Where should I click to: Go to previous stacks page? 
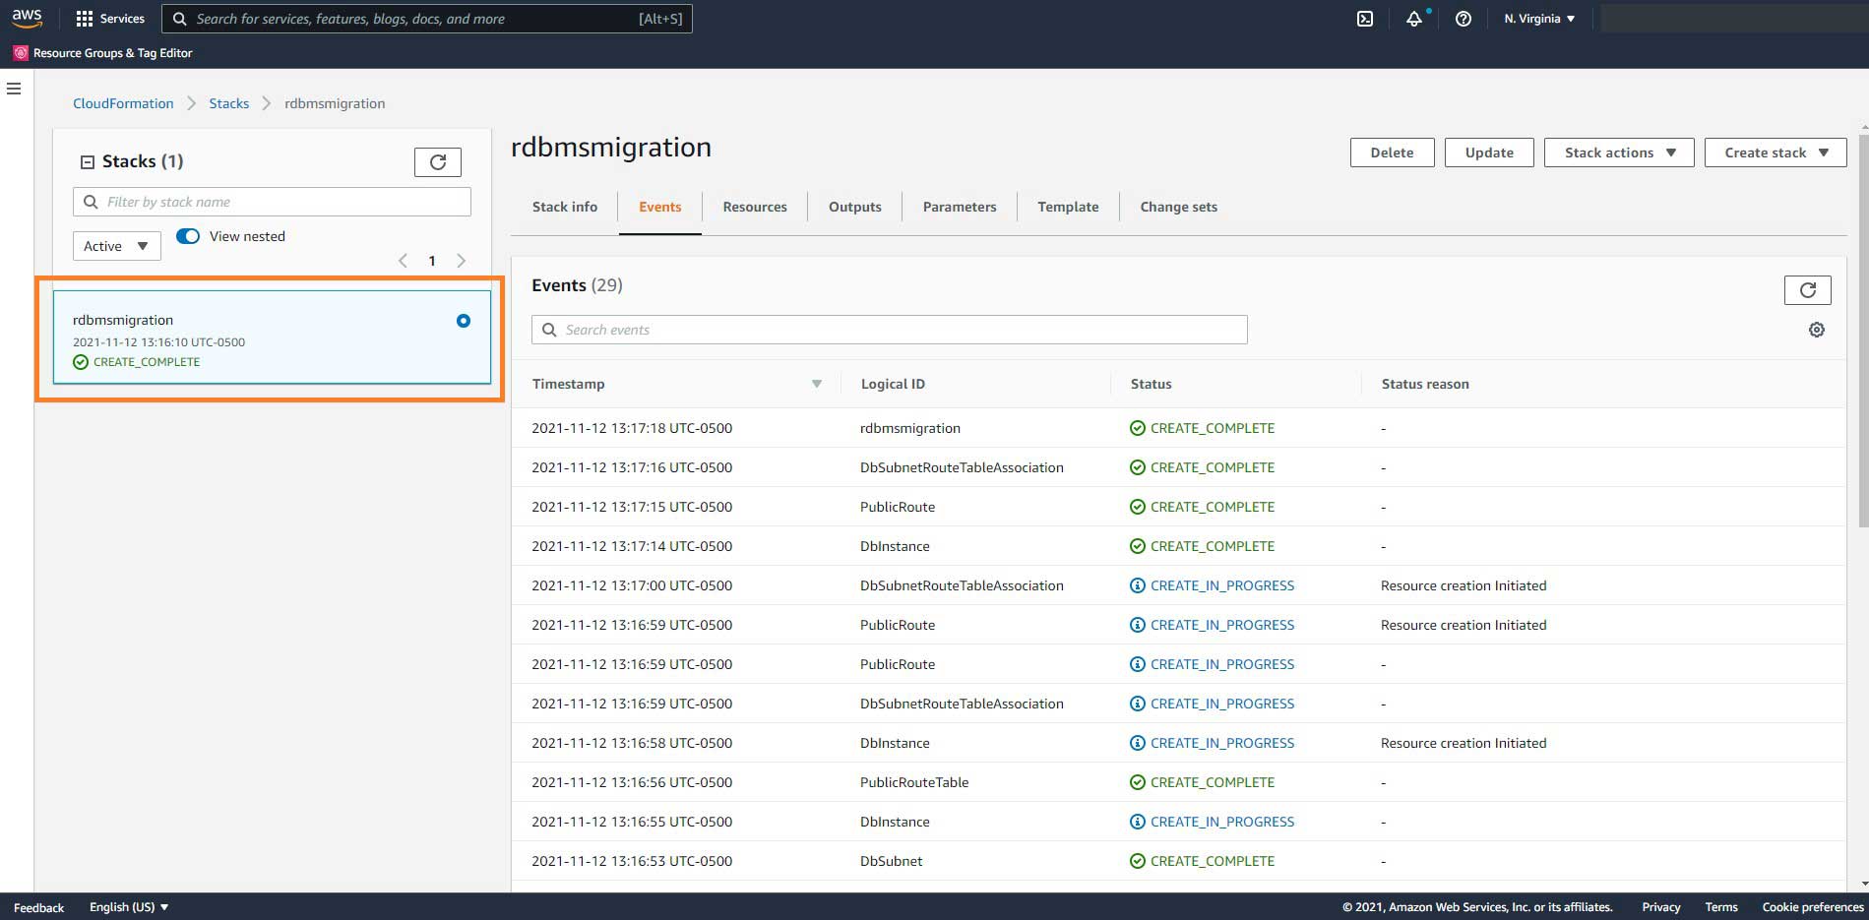pyautogui.click(x=403, y=261)
